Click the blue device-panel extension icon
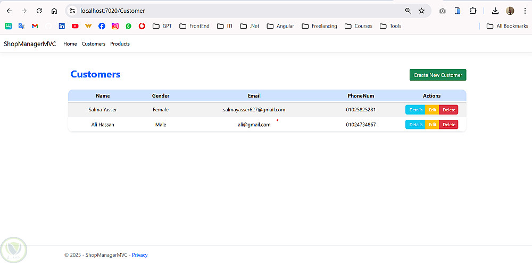The height and width of the screenshot is (263, 532). click(x=458, y=11)
